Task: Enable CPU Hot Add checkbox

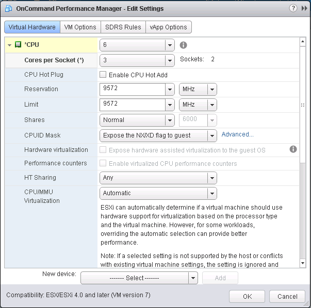Action: (103, 75)
